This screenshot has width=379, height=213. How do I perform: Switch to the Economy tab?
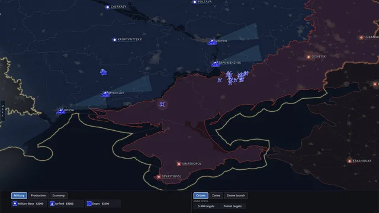tap(59, 195)
